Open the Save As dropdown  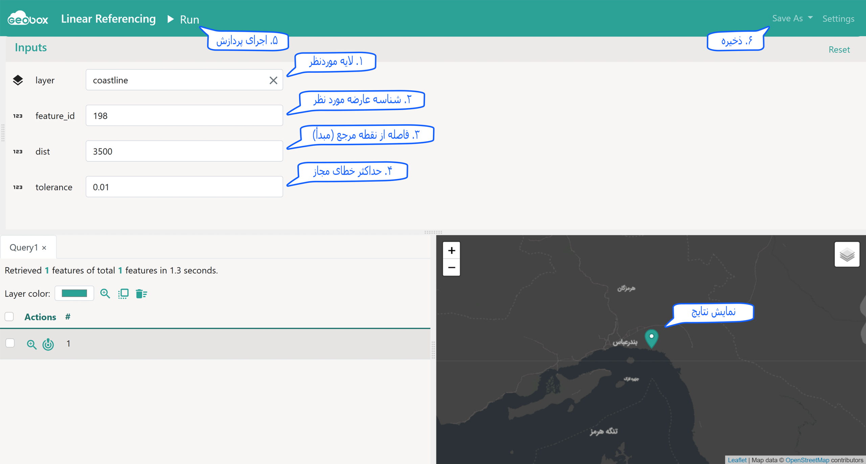[792, 18]
